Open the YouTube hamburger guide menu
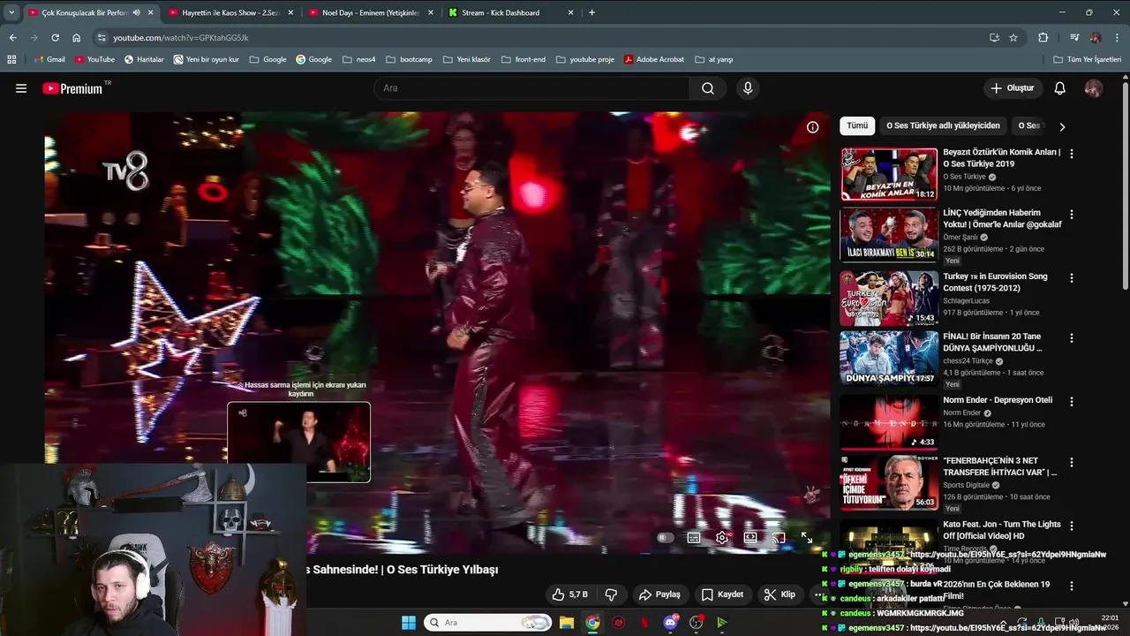This screenshot has width=1130, height=636. 21,88
